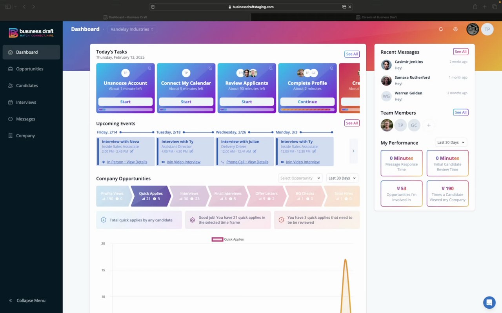
Task: Open the Company sidebar item
Action: pos(31,136)
